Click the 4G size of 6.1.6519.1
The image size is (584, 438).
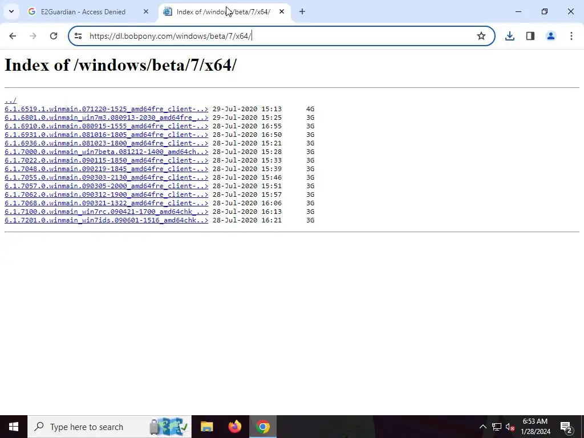(x=310, y=109)
